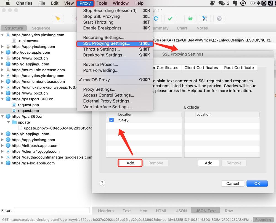Select the update.php?p=00ec53c4682d36f5c4 entry
This screenshot has width=276, height=223.
coord(58,128)
